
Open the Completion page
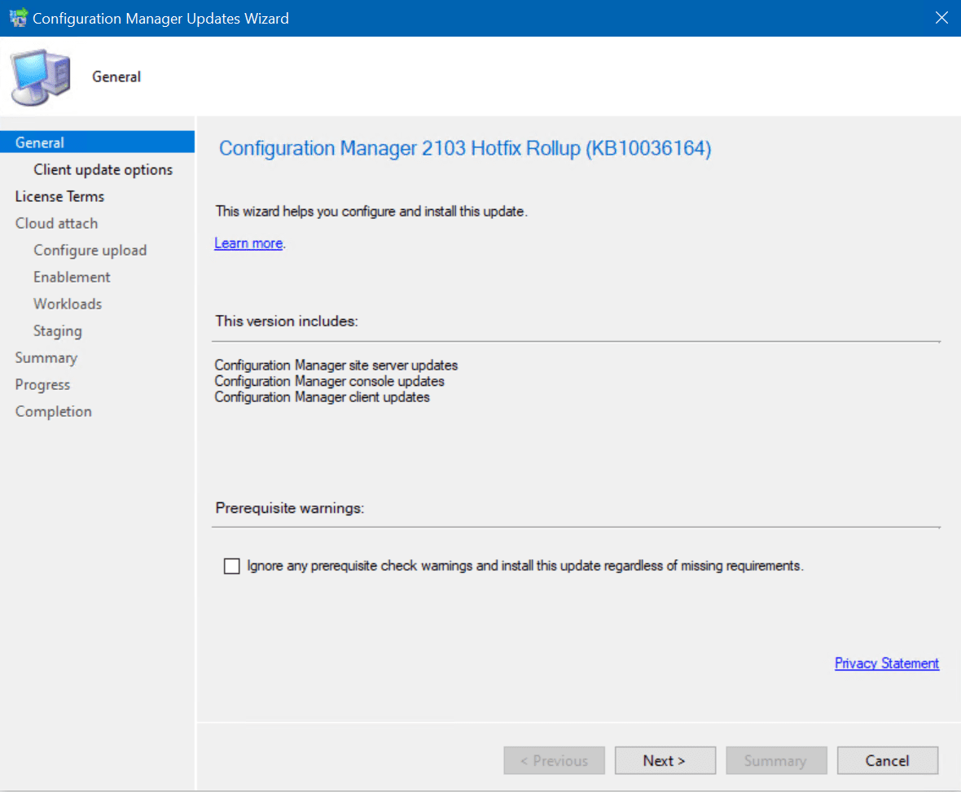(x=53, y=411)
